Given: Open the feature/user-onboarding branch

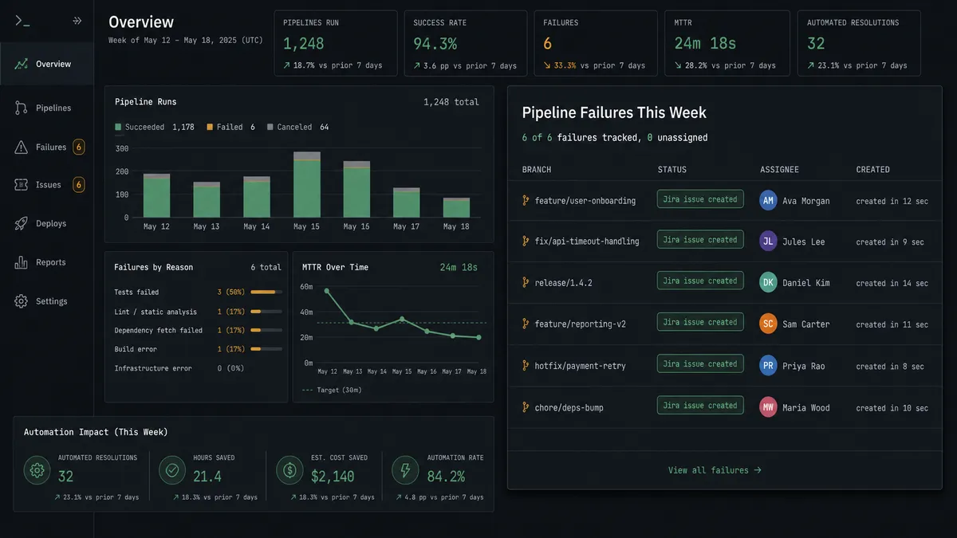Looking at the screenshot, I should (x=585, y=201).
